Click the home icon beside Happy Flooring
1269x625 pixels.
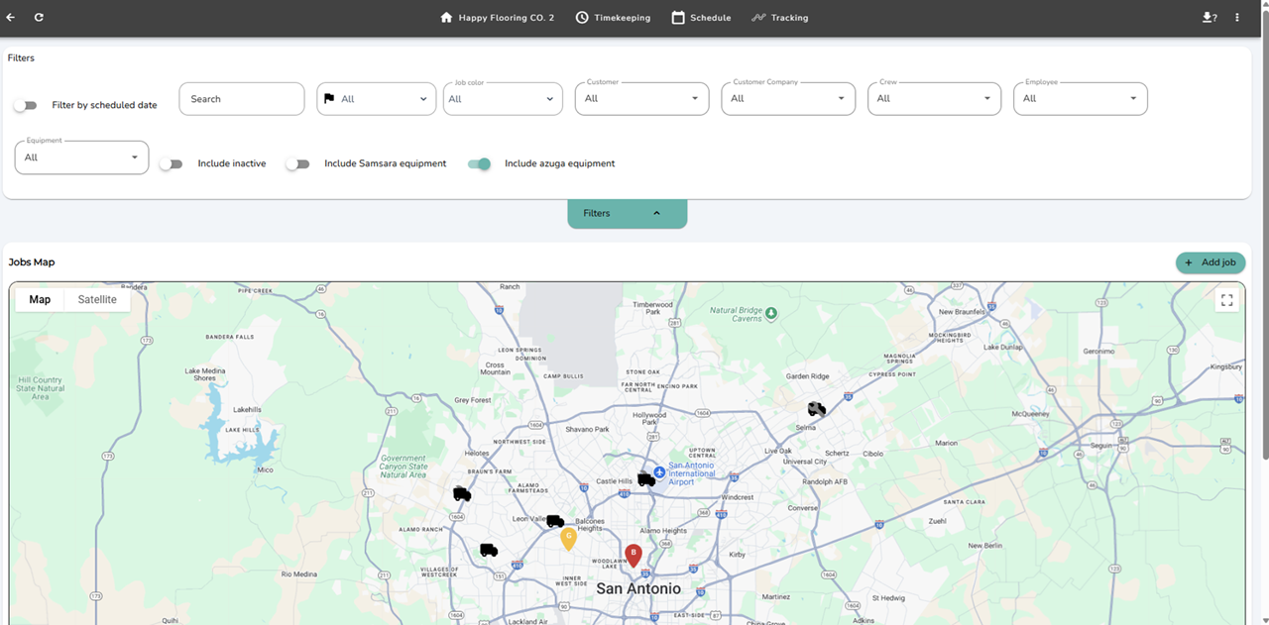[446, 18]
